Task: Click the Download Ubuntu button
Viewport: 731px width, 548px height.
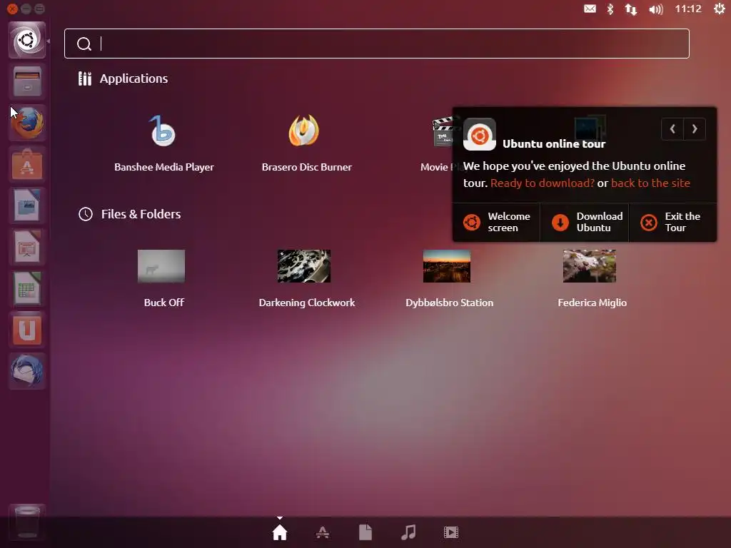Action: pos(585,223)
